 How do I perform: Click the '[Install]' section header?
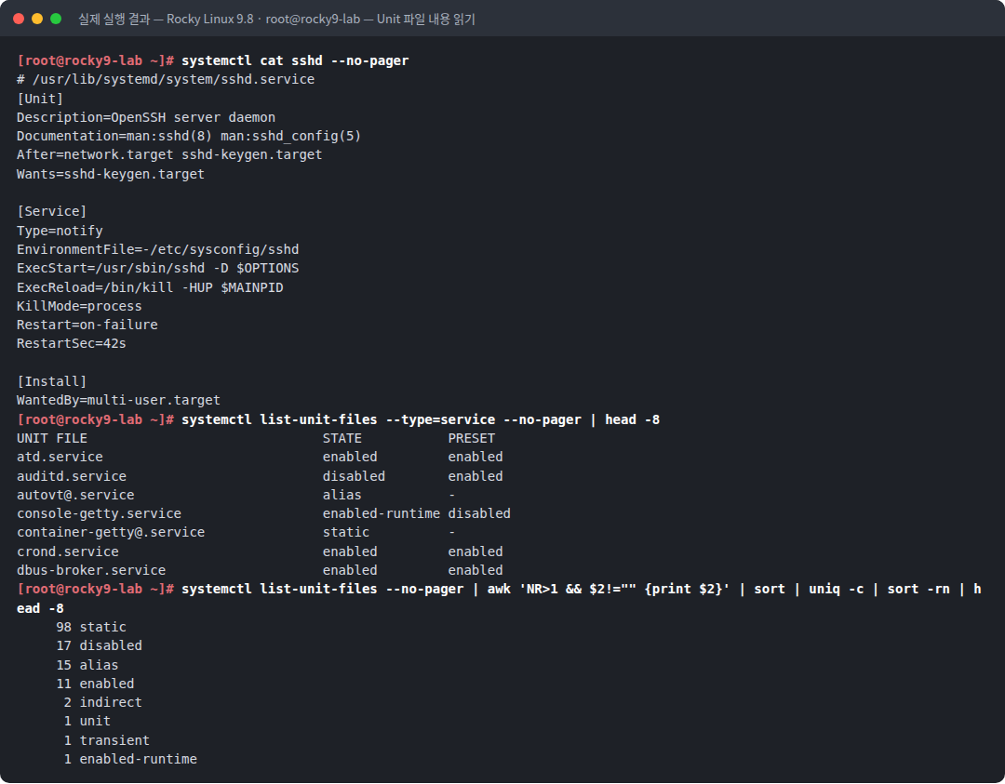pos(51,381)
